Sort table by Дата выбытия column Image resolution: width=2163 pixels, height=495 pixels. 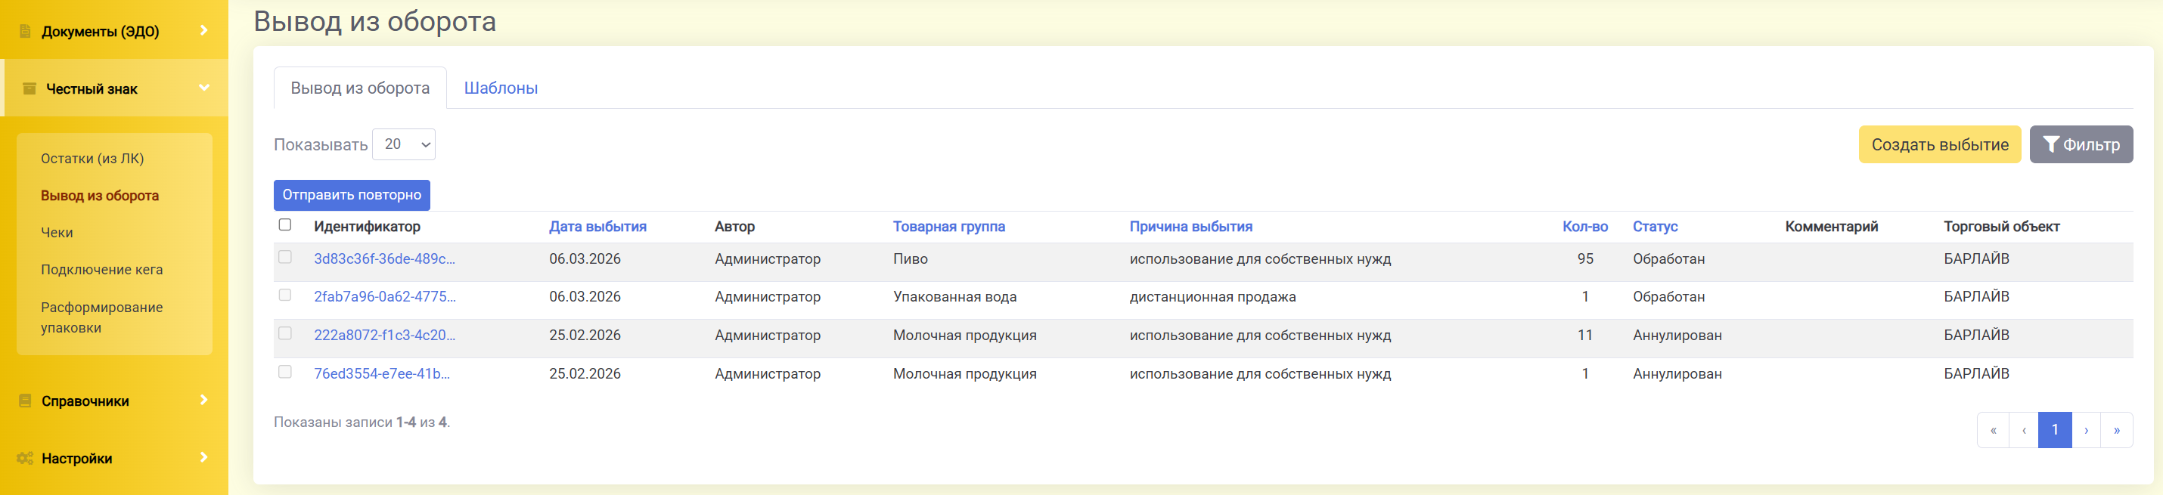pyautogui.click(x=597, y=227)
